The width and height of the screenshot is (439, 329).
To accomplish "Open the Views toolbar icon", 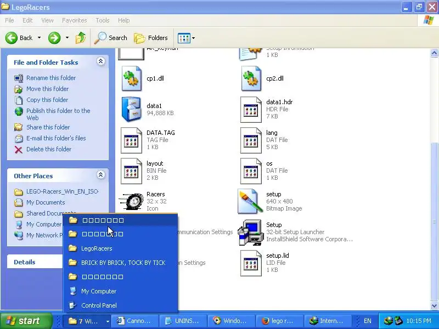I will (184, 38).
